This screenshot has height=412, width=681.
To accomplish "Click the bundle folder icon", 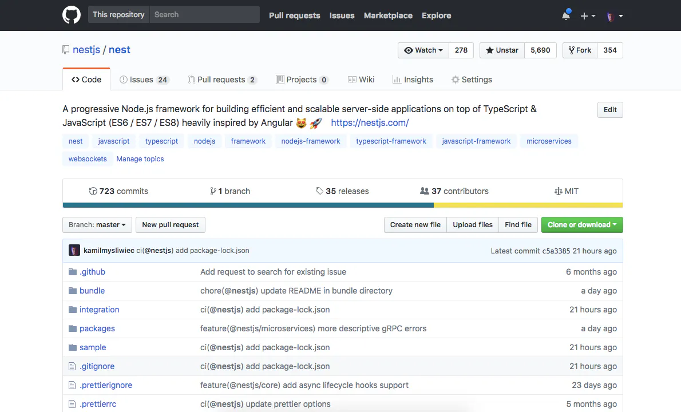I will (73, 291).
